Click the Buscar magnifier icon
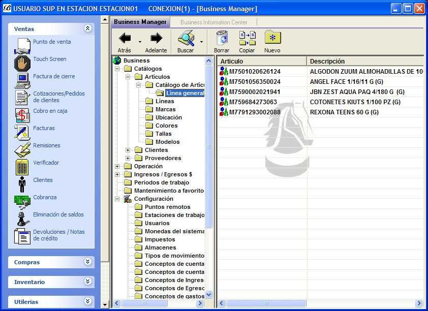This screenshot has width=428, height=311. pos(186,38)
